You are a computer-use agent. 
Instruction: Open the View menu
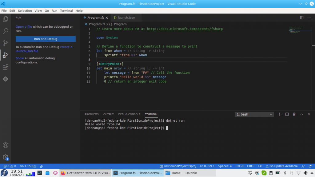tap(38, 11)
